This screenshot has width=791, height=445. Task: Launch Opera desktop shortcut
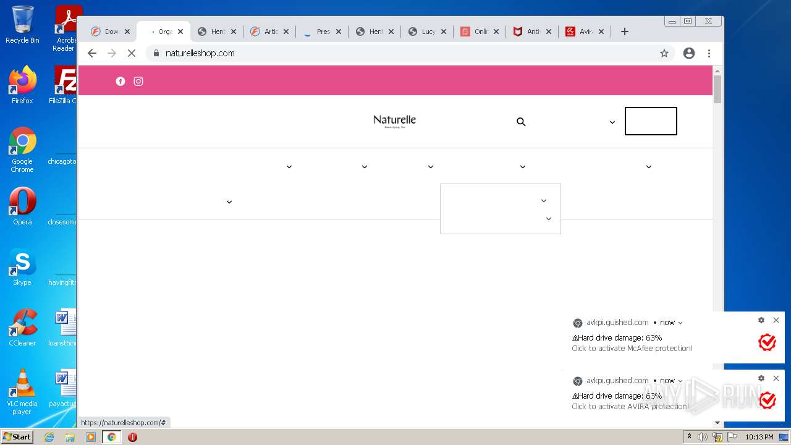click(22, 206)
